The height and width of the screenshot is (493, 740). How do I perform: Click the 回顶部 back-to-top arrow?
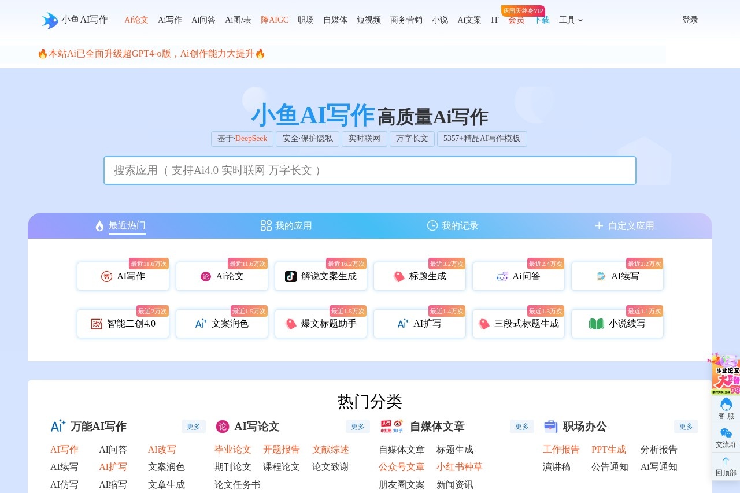(x=726, y=466)
